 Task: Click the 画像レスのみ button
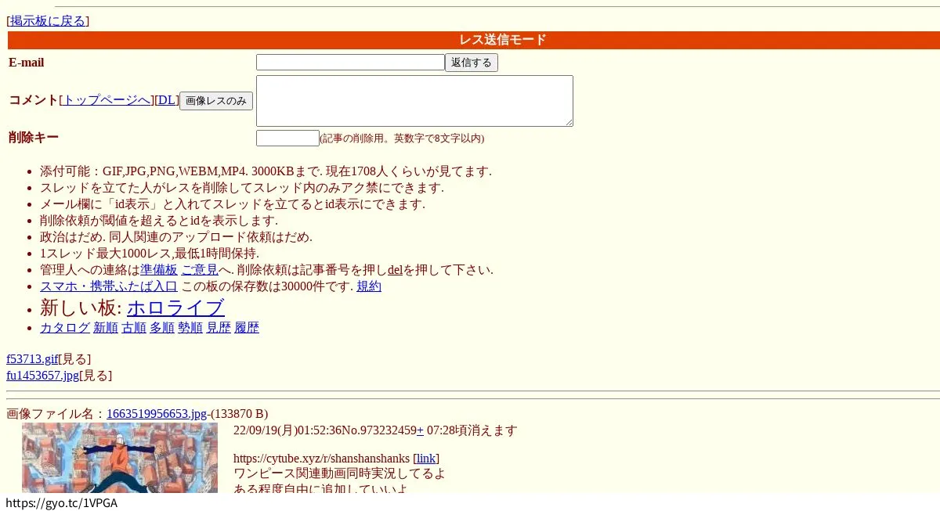point(215,100)
